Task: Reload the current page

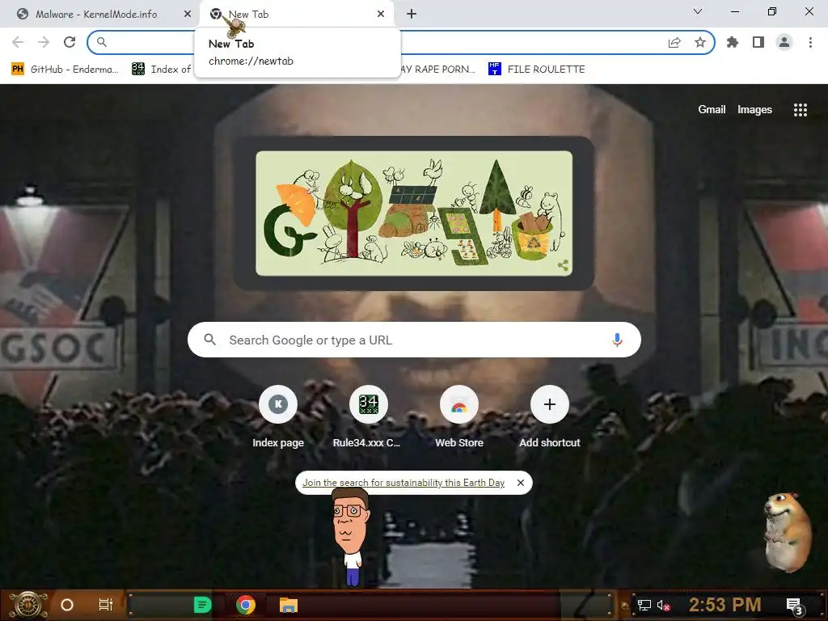Action: (70, 42)
